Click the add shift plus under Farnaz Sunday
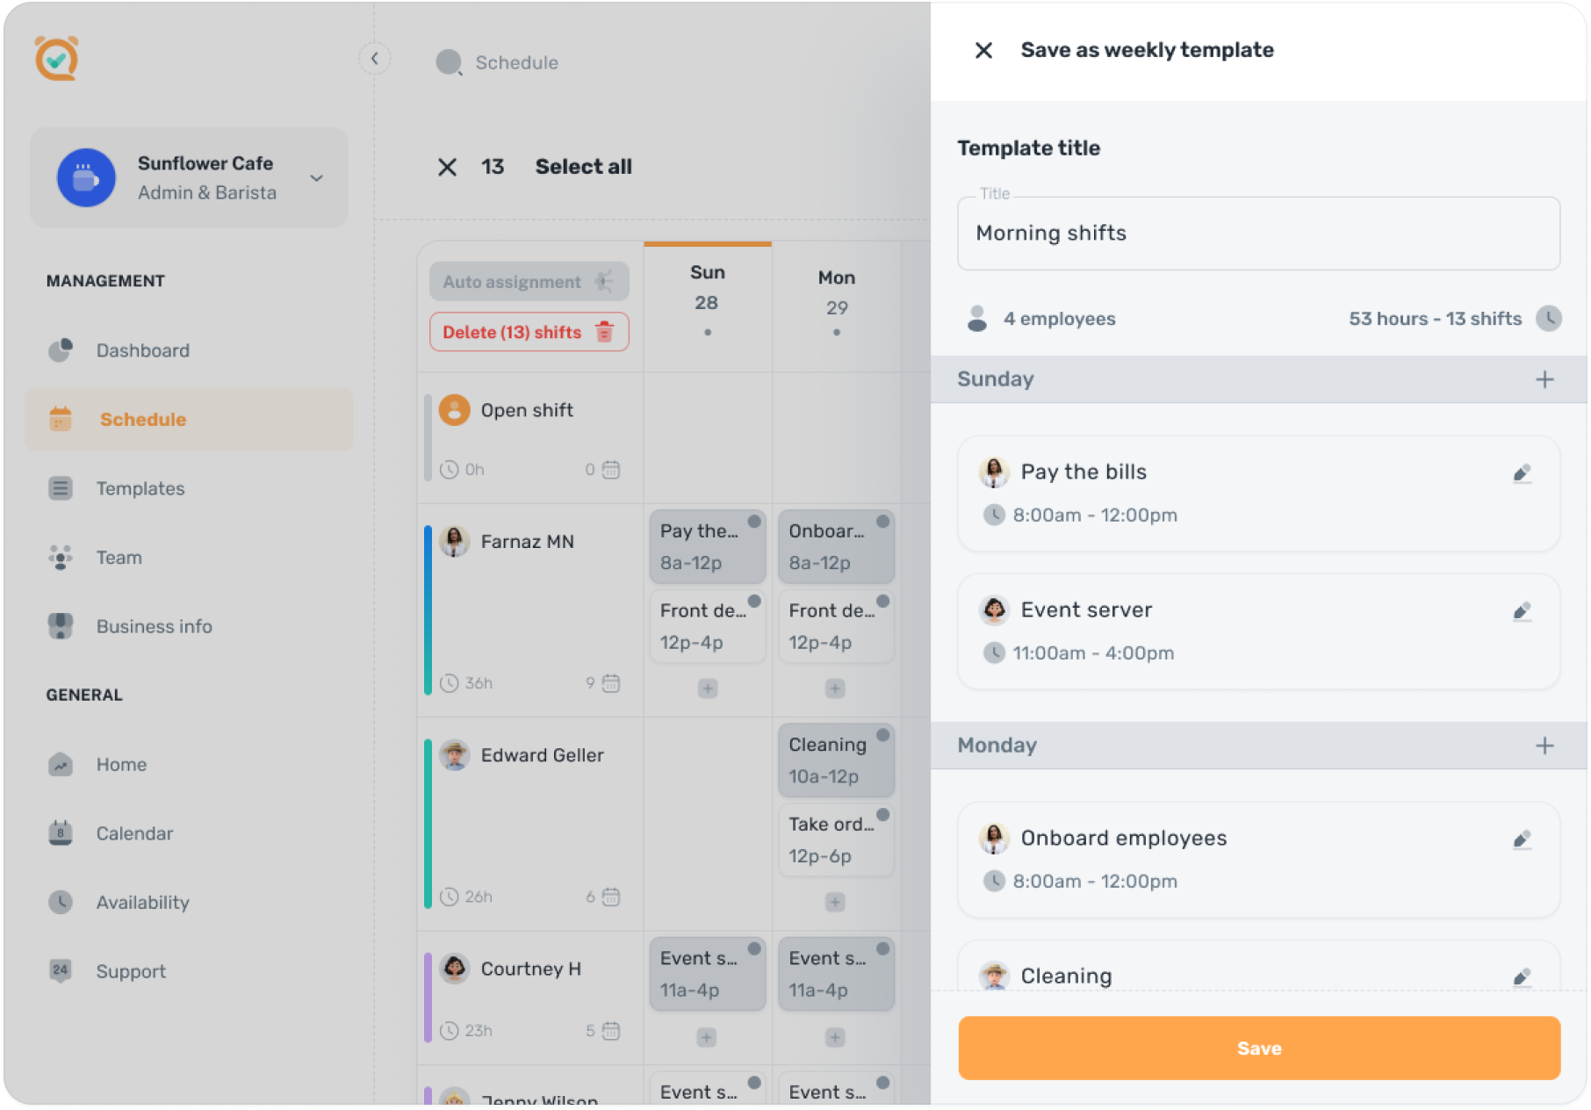The height and width of the screenshot is (1110, 1591). [708, 688]
